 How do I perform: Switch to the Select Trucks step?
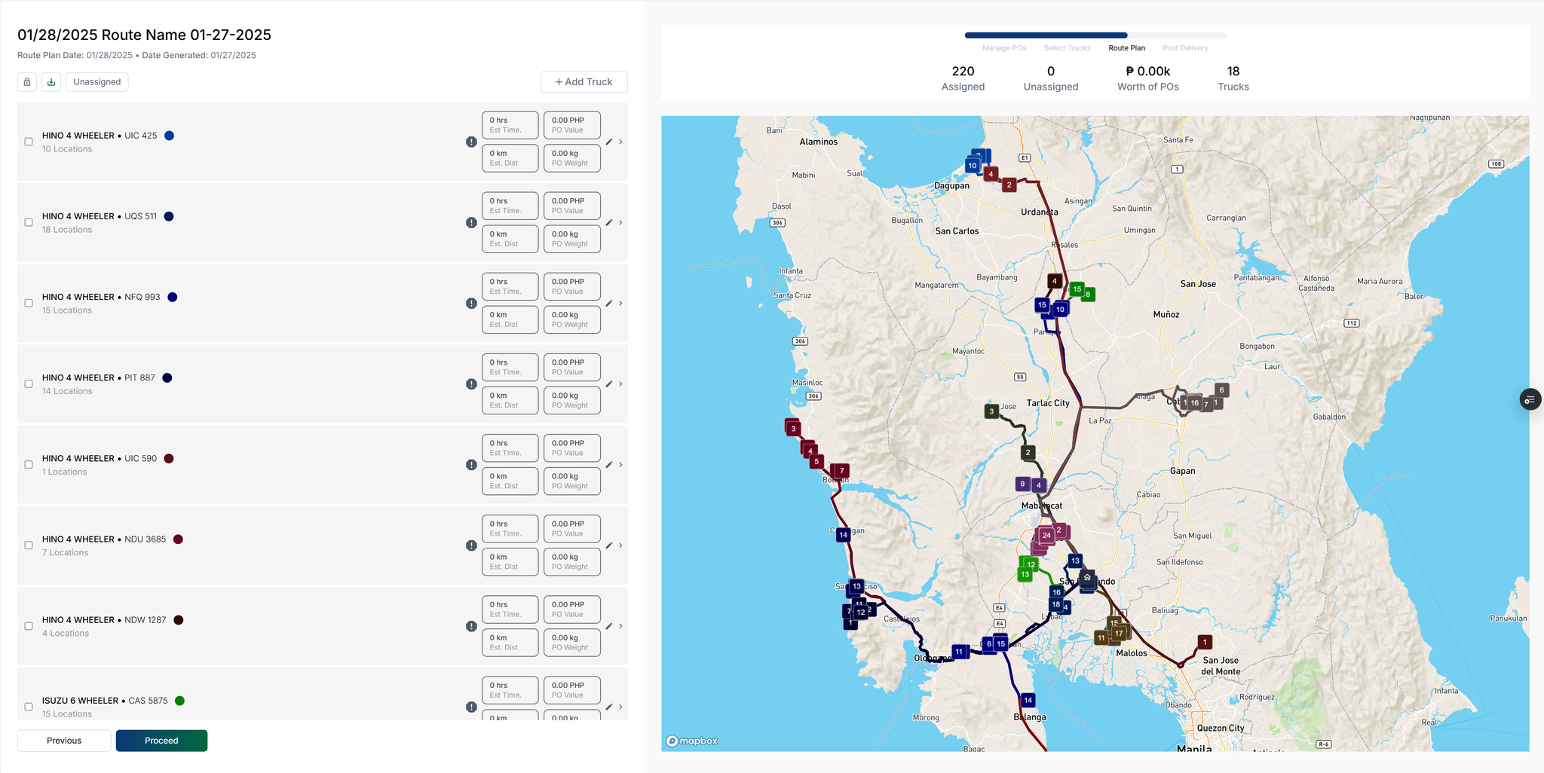[x=1067, y=48]
